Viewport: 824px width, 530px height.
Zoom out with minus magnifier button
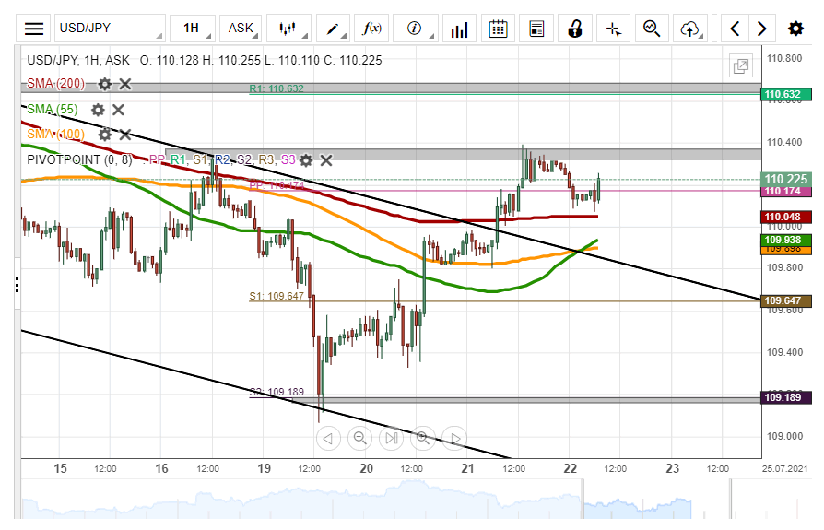[360, 438]
